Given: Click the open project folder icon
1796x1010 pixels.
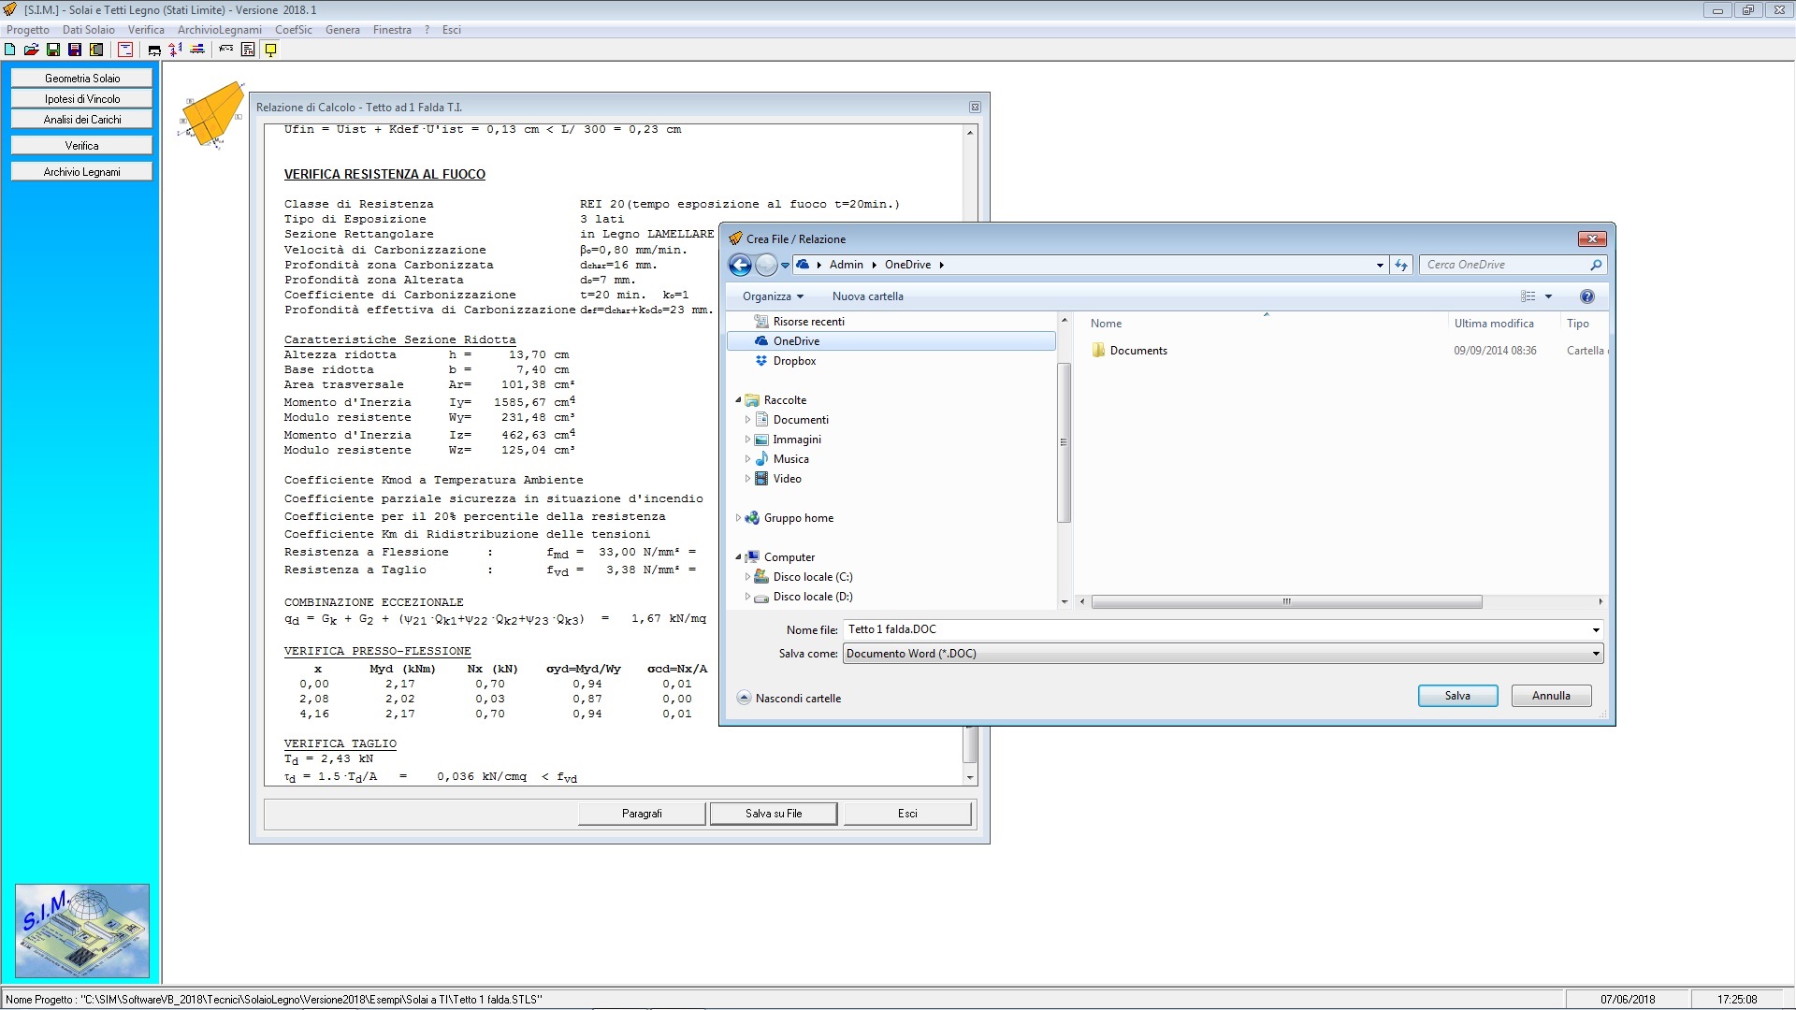Looking at the screenshot, I should [31, 50].
